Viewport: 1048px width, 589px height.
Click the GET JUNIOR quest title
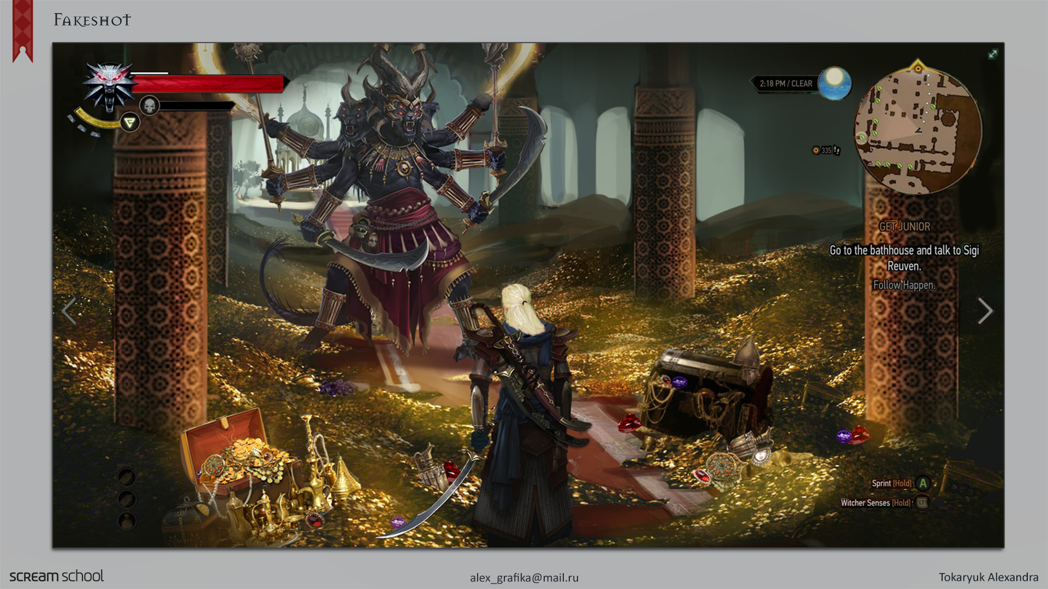coord(904,226)
